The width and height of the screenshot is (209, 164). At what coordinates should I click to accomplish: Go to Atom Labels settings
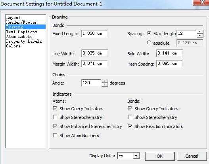(x=26, y=36)
